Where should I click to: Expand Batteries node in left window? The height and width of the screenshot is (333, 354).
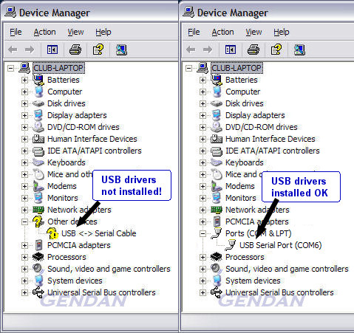(x=24, y=80)
